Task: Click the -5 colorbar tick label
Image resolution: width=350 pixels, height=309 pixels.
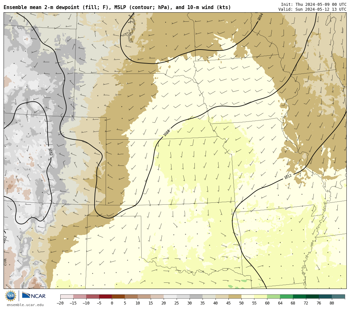Action: coord(99,303)
